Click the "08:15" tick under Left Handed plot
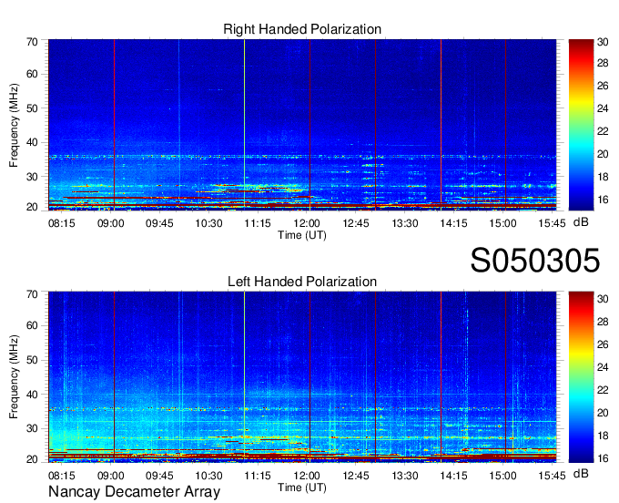The height and width of the screenshot is (503, 619). [x=62, y=476]
